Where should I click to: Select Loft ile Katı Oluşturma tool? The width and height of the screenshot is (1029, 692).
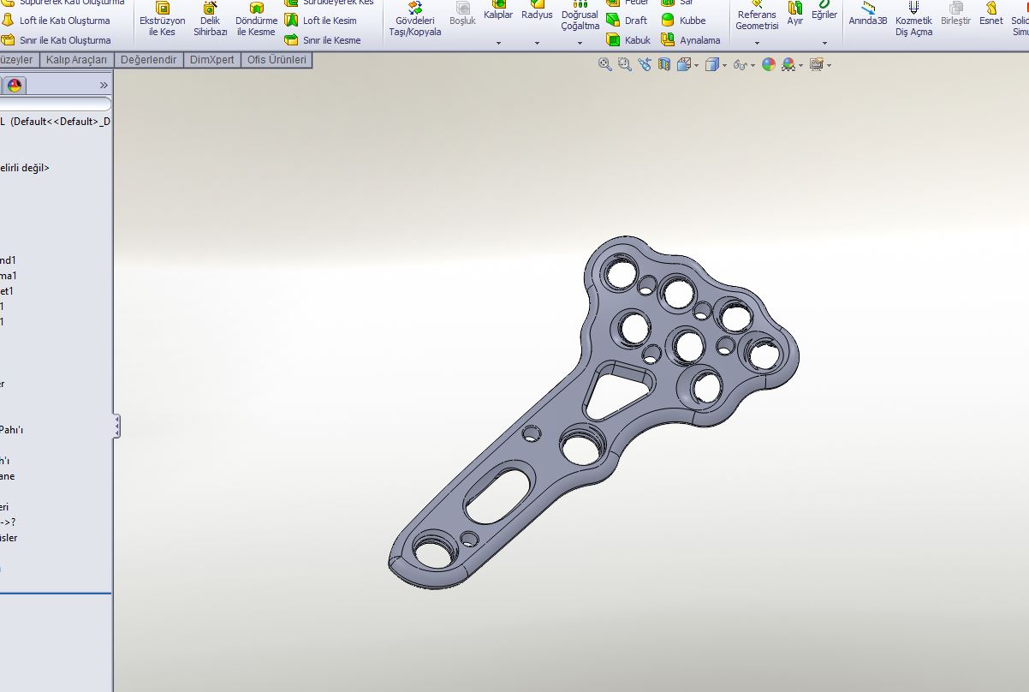pyautogui.click(x=57, y=21)
